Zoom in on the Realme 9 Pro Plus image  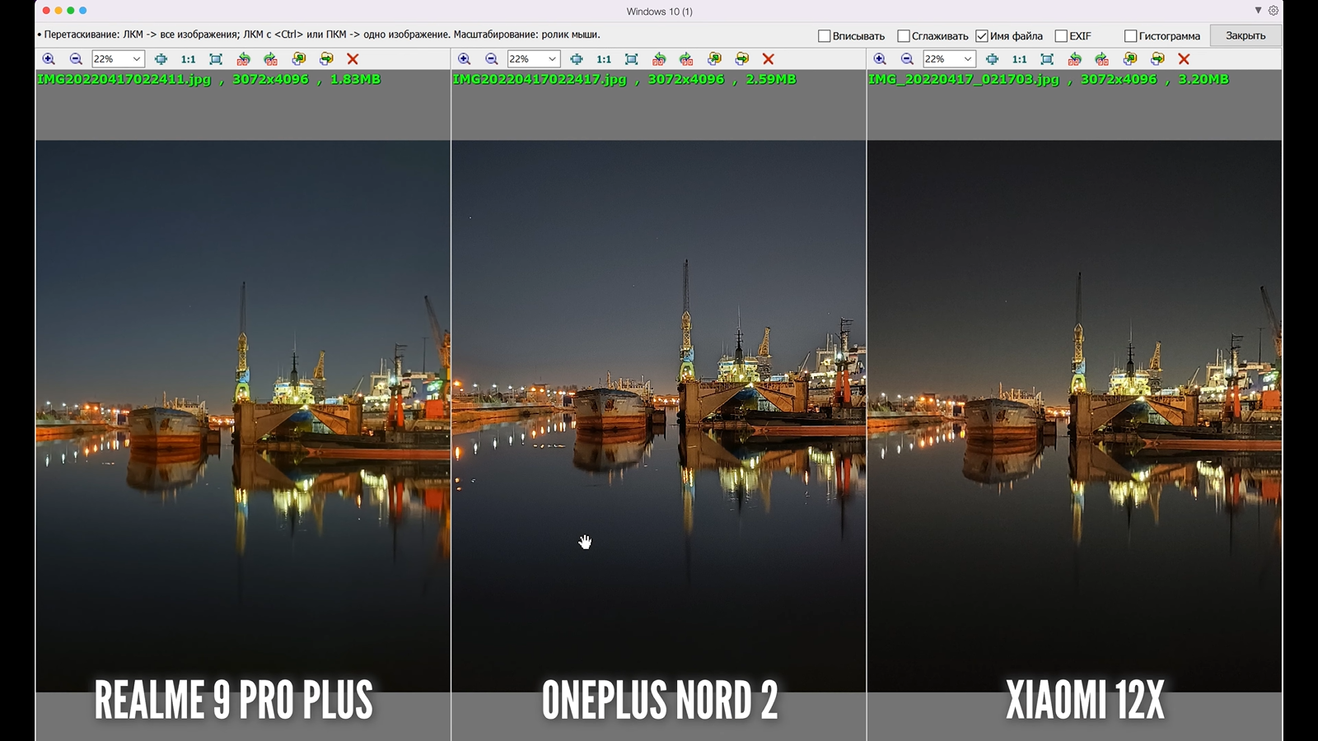pos(49,59)
